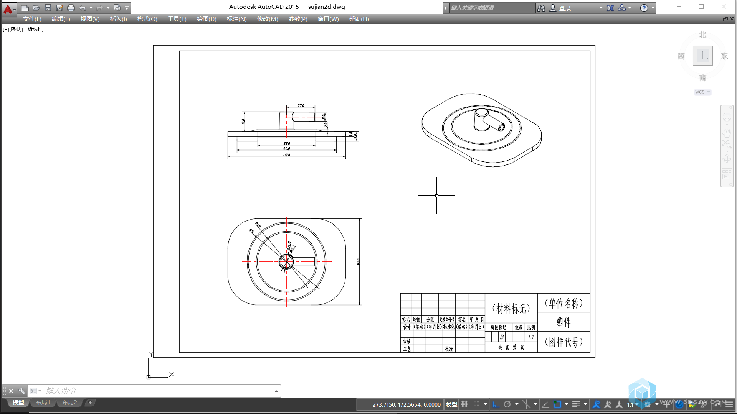
Task: Click the Autodesk A360 triangle icon
Action: tap(622, 8)
